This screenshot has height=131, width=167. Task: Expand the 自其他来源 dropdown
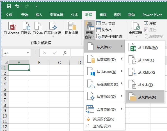coord(53,37)
